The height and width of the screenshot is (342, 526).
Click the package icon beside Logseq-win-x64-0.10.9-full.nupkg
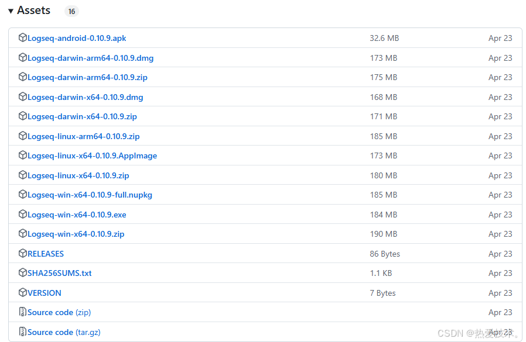pos(22,194)
